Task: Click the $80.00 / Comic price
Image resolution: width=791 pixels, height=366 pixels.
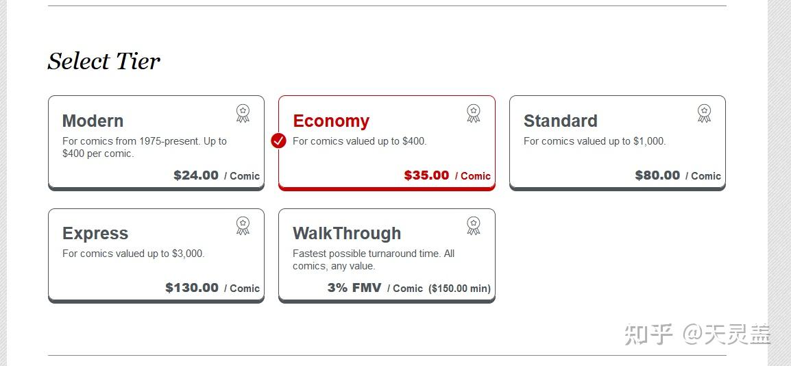Action: coord(678,175)
